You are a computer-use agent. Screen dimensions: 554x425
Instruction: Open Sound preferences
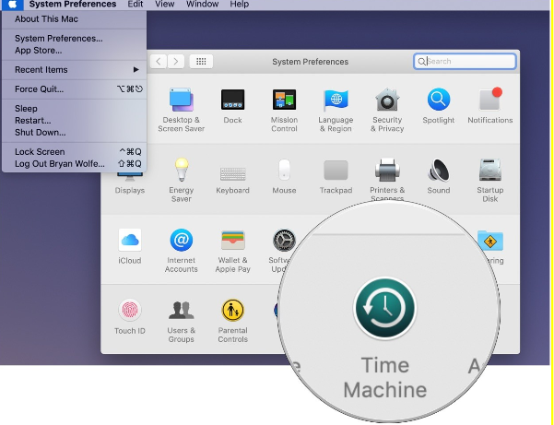click(439, 176)
